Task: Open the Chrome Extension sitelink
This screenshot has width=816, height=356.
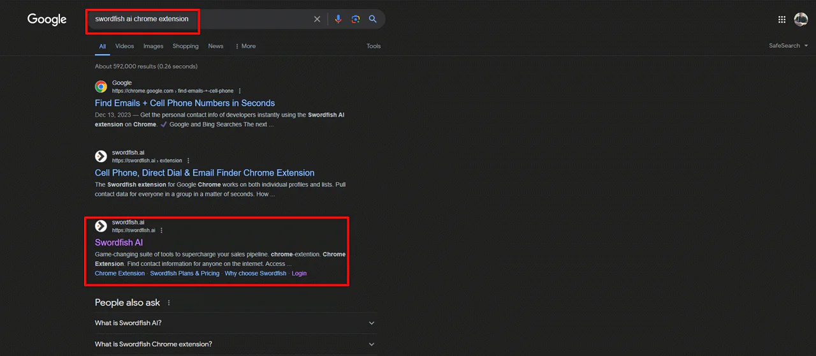Action: tap(120, 274)
